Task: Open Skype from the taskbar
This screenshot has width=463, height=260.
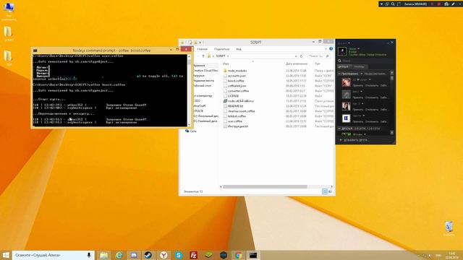Action: point(179,255)
